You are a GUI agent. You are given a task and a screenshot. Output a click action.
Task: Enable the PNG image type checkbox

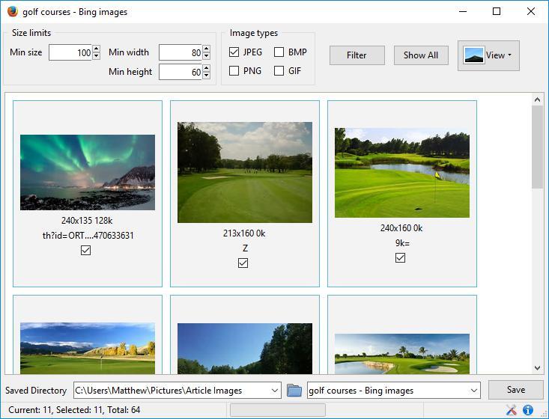click(x=234, y=71)
